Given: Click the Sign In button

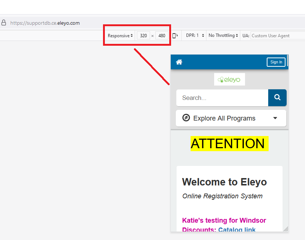Looking at the screenshot, I should point(276,62).
